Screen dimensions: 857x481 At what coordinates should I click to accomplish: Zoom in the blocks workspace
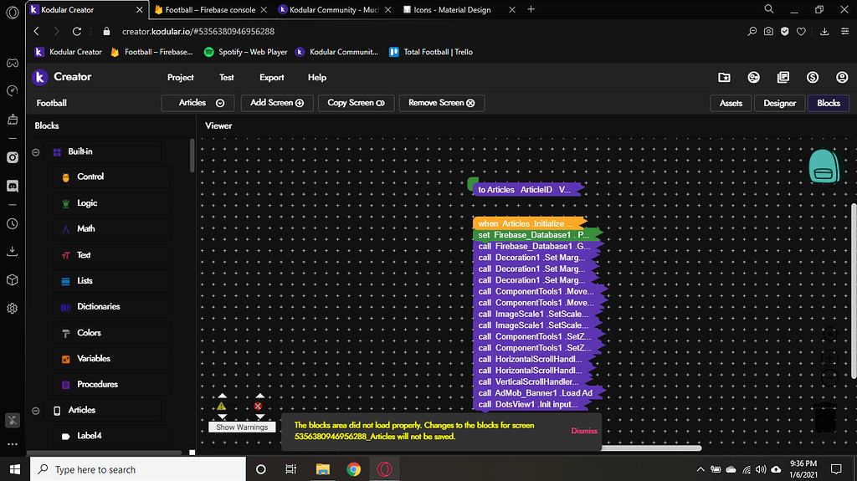(x=830, y=359)
